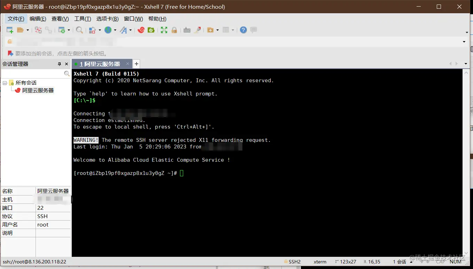Open the Encoding globe dropdown arrow
The height and width of the screenshot is (269, 473).
coord(115,30)
